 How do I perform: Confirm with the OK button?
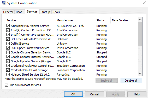coord(73,94)
